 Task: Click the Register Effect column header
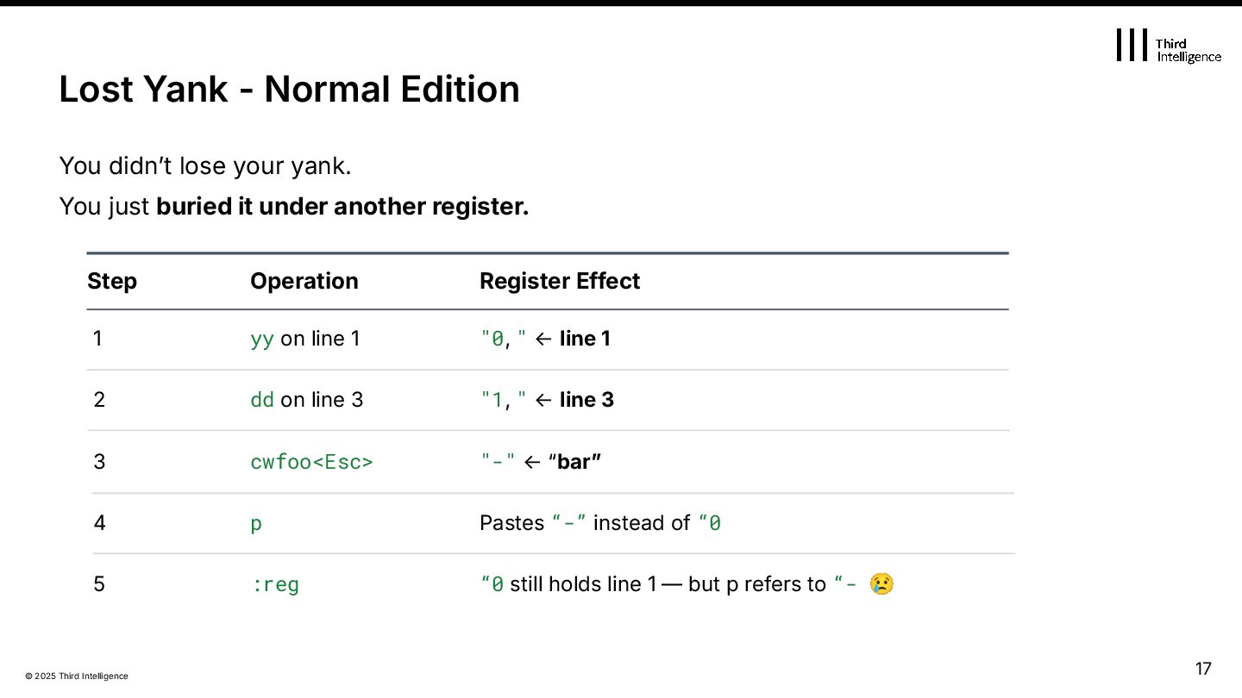click(x=560, y=281)
